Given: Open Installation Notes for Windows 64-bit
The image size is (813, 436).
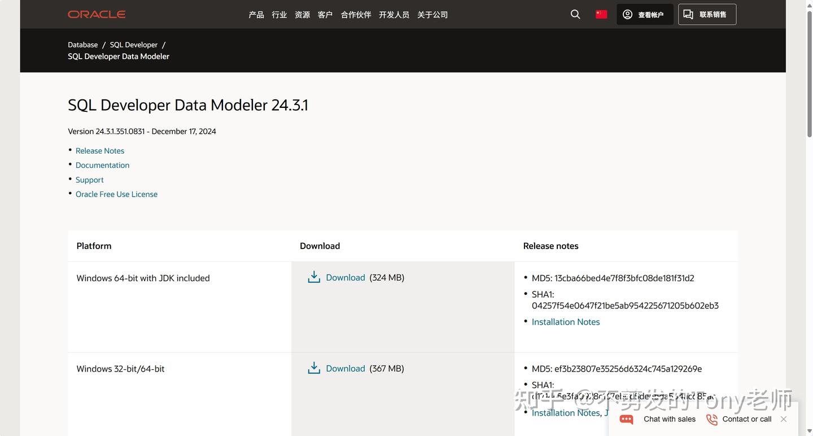Looking at the screenshot, I should (566, 322).
